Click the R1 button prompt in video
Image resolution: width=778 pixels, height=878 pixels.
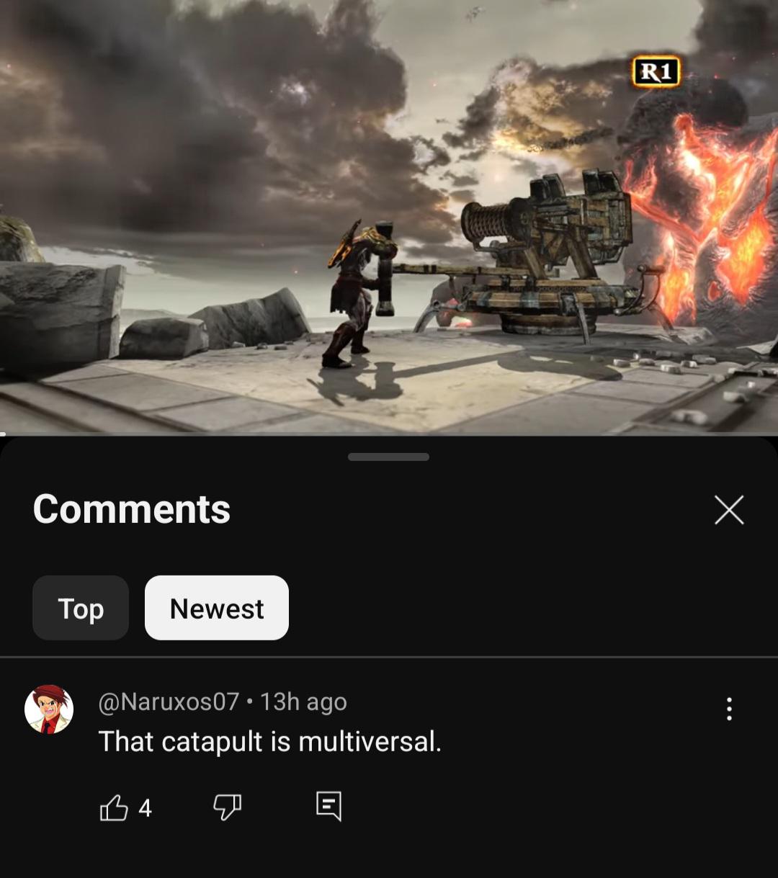(x=656, y=71)
